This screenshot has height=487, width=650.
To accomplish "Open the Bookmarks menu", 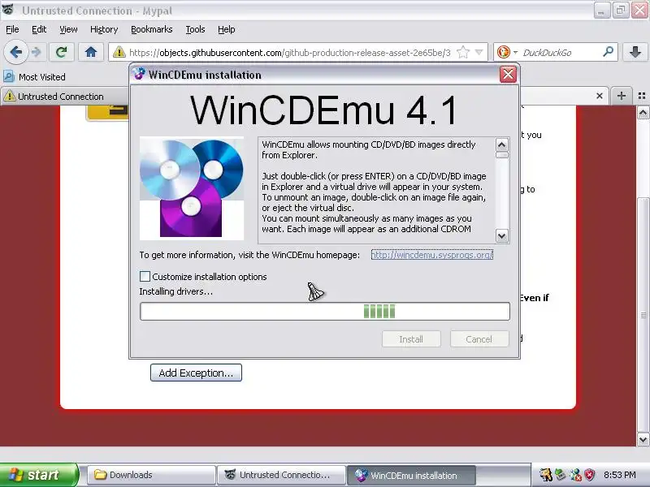I will 151,29.
